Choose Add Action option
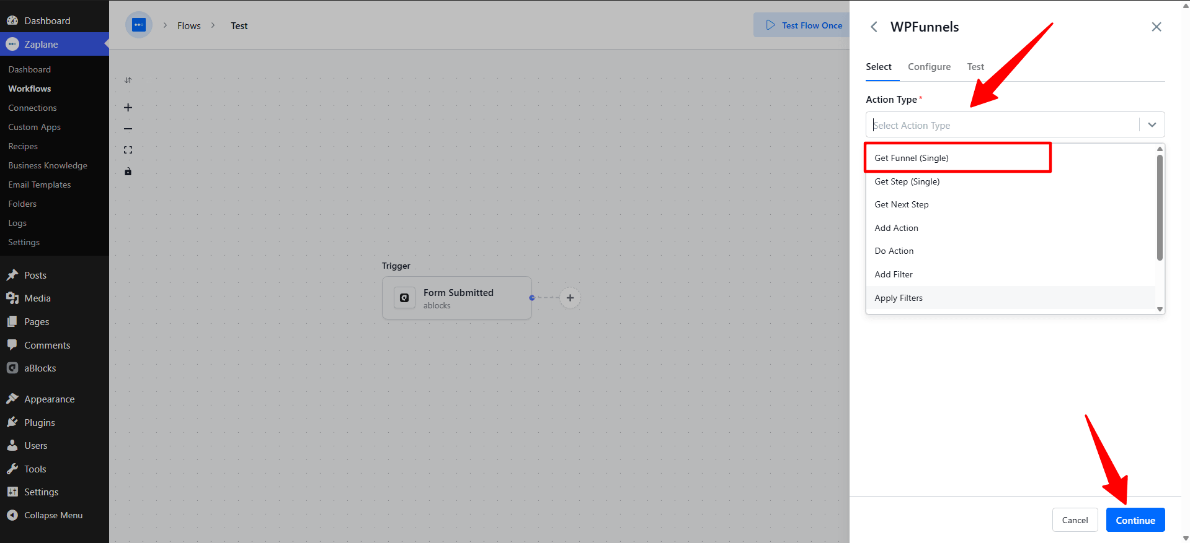Screen dimensions: 1190x543 pyautogui.click(x=1010, y=228)
